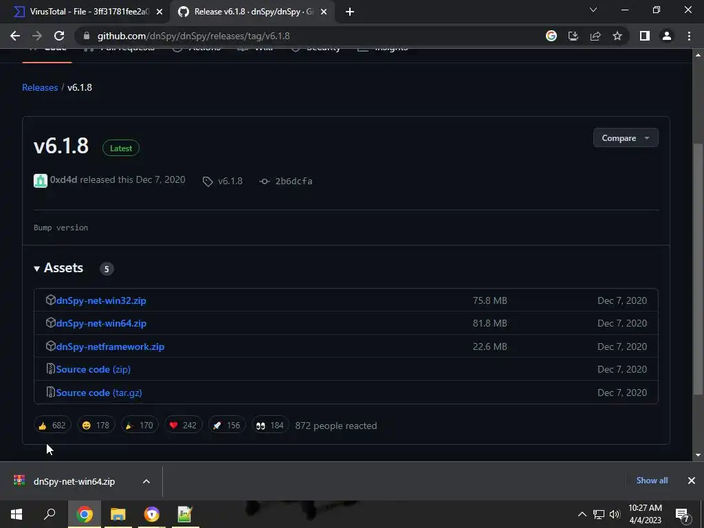This screenshot has width=704, height=528.
Task: Click the rocket reaction 156
Action: (x=227, y=425)
